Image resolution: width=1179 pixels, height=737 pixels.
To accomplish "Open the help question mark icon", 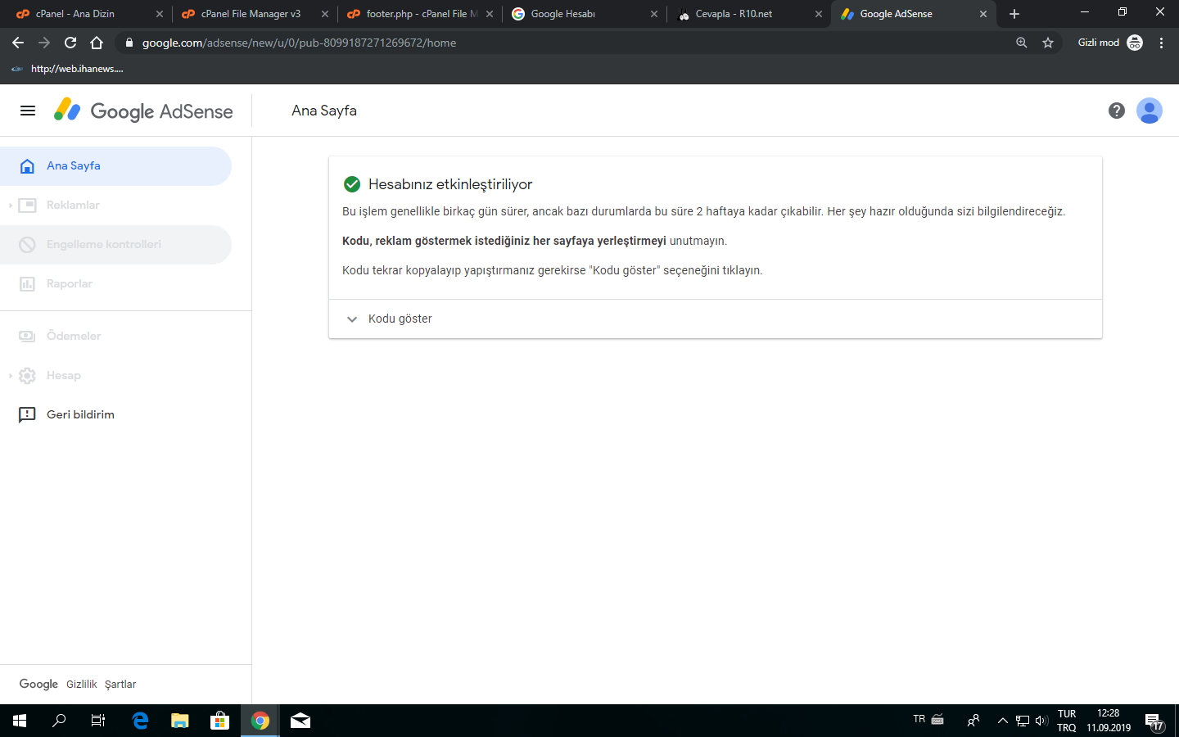I will click(1116, 111).
